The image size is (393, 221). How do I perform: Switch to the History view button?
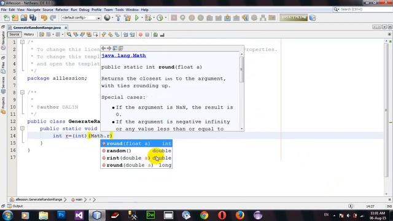[29, 34]
